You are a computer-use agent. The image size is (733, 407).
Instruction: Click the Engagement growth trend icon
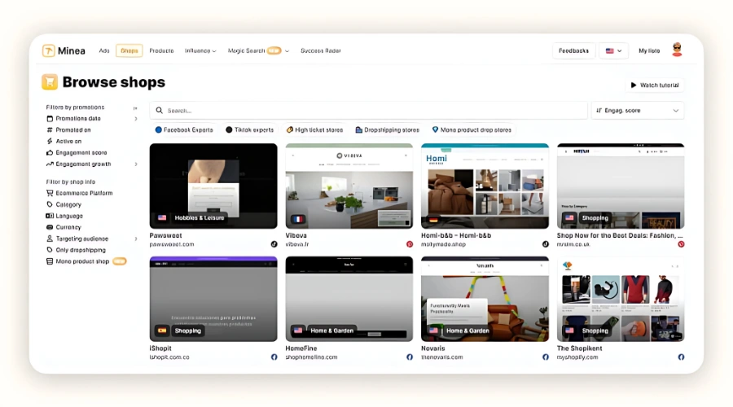50,164
